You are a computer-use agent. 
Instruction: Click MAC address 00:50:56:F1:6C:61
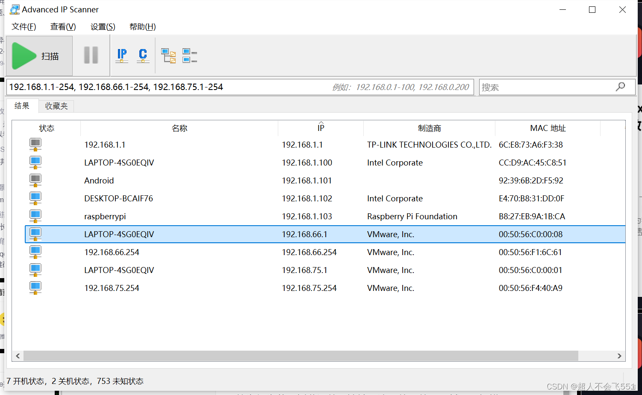[x=530, y=252]
